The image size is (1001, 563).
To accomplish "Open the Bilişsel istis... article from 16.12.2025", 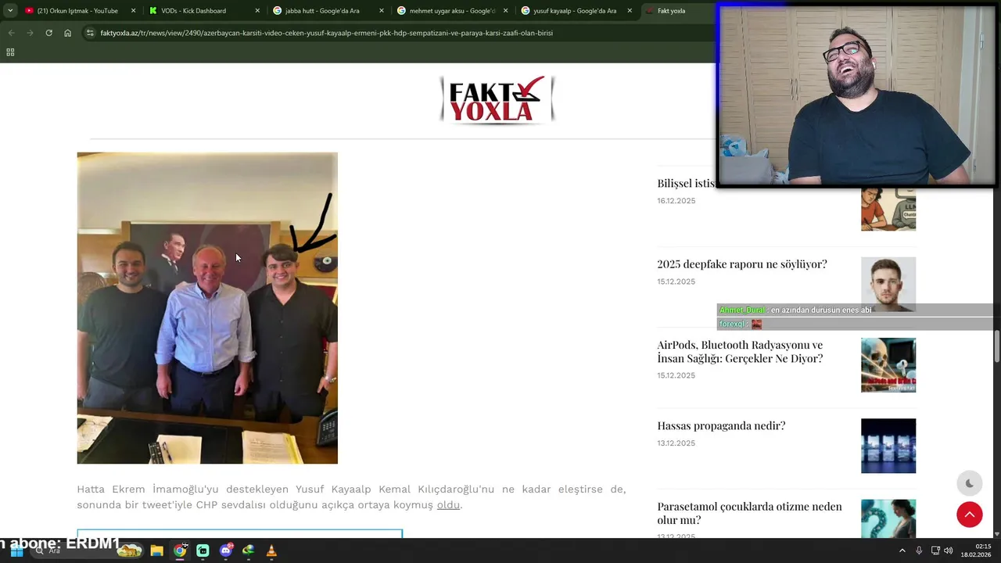I will (x=686, y=183).
